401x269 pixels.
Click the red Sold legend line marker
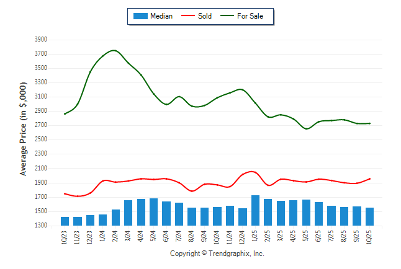[x=187, y=16]
